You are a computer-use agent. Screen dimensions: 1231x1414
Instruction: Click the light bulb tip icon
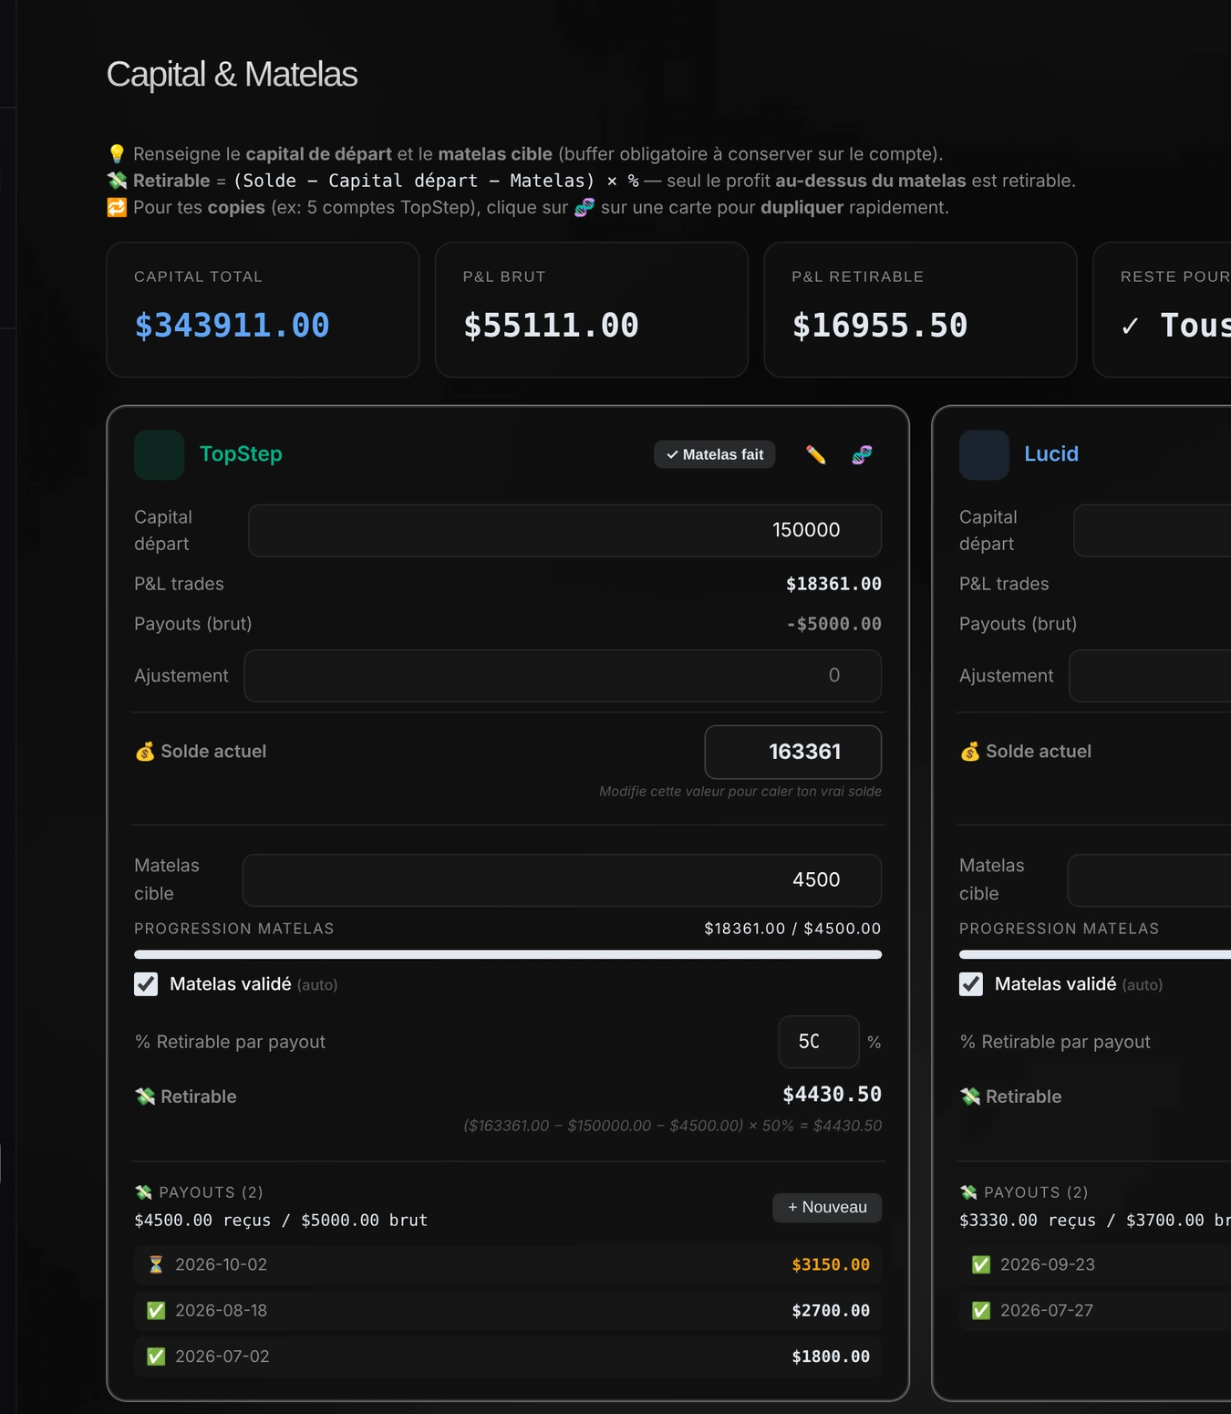[117, 153]
